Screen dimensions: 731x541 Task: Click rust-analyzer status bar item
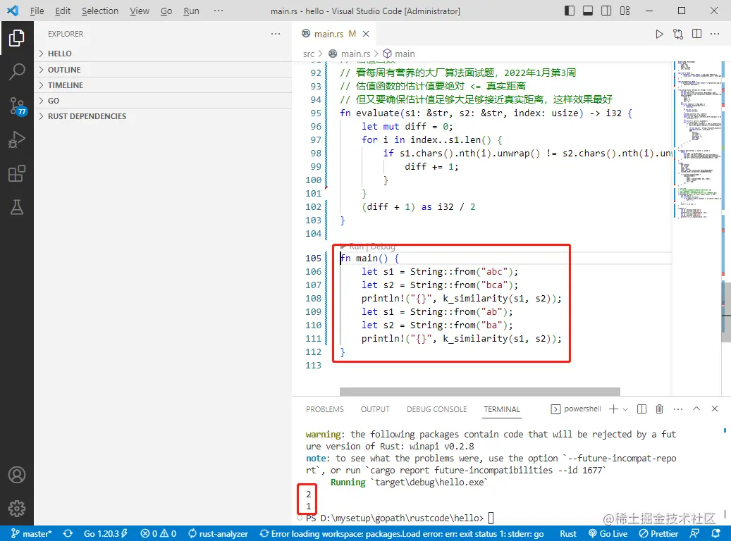pyautogui.click(x=219, y=533)
